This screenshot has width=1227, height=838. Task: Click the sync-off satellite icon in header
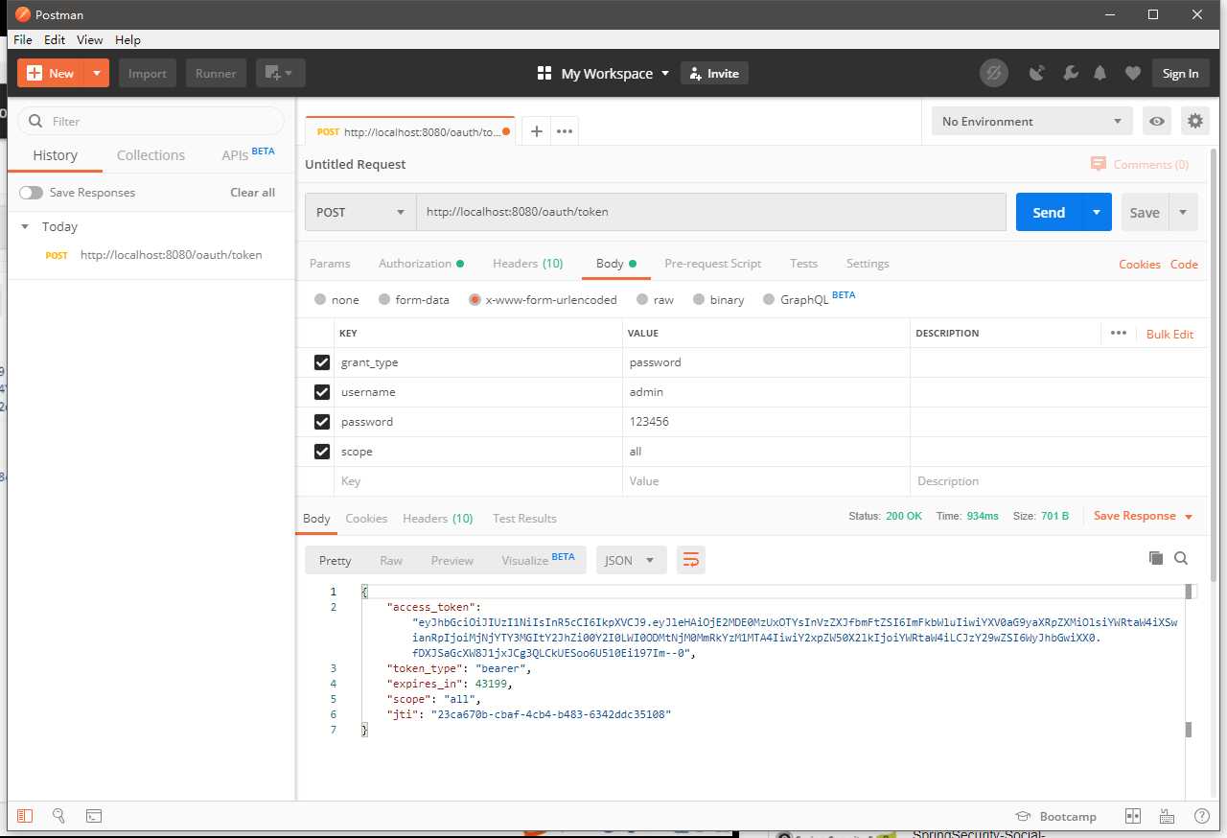pyautogui.click(x=994, y=73)
